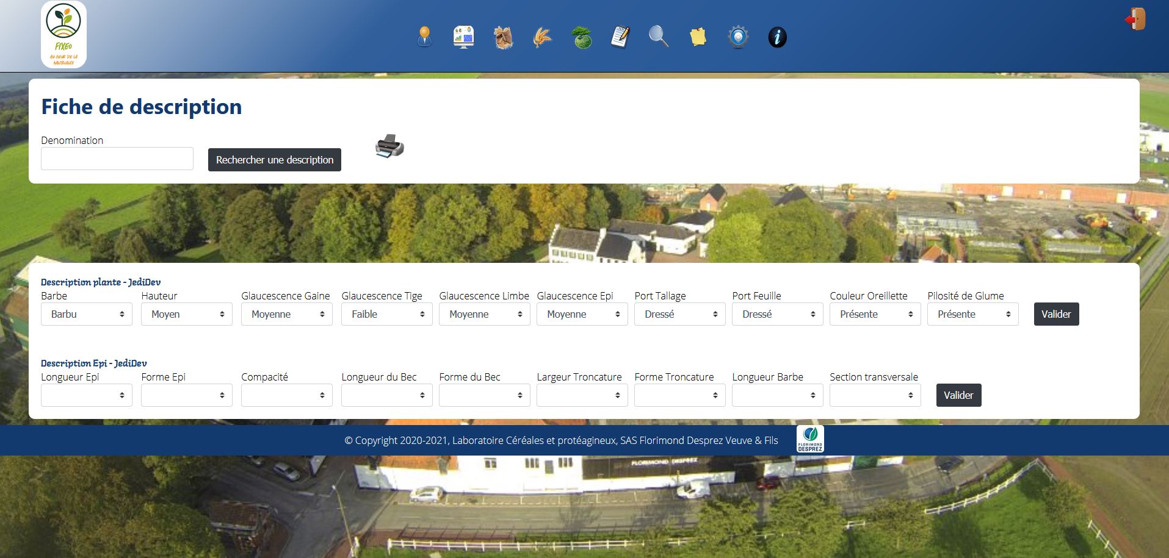
Task: Print the description with printer icon
Action: (x=389, y=146)
